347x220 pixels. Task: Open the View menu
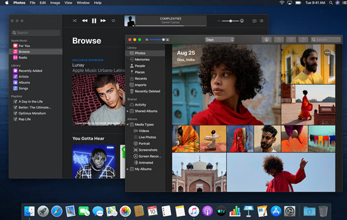click(68, 3)
